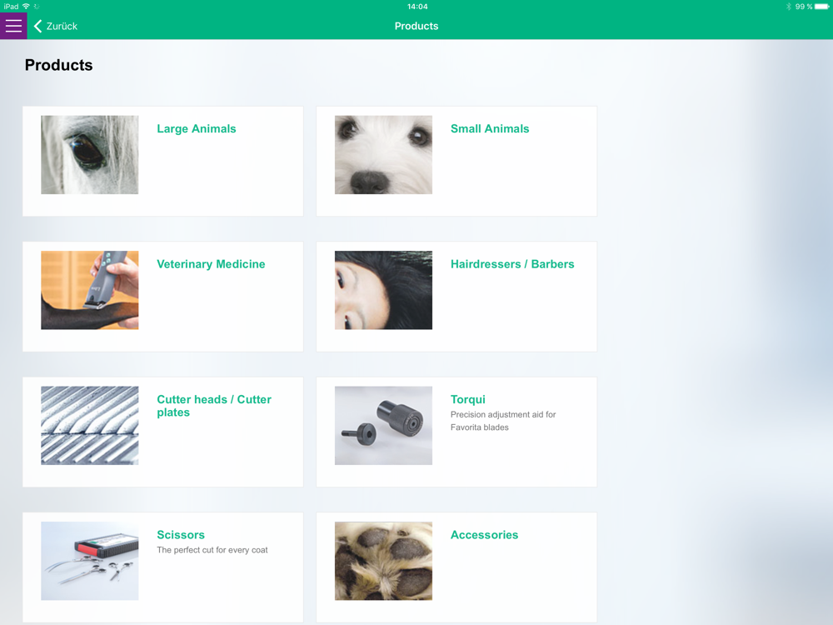Click the animal paw thumbnail
The width and height of the screenshot is (833, 625).
click(383, 561)
